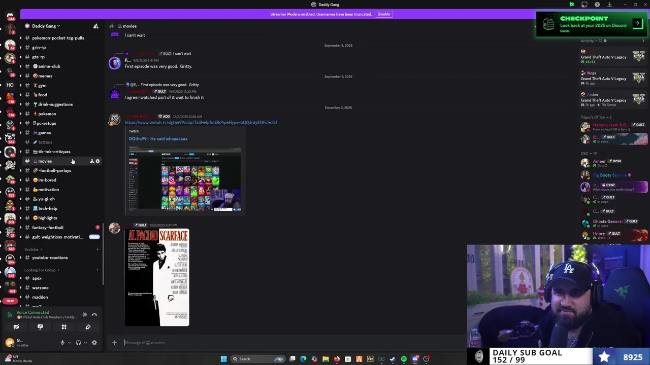Expand threads of pokemon-pocket-tcg-pulls channel
This screenshot has height=365, width=650.
point(21,38)
